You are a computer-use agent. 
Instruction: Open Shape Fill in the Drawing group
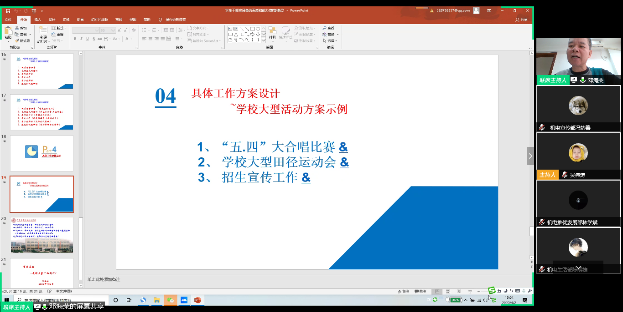click(x=304, y=28)
